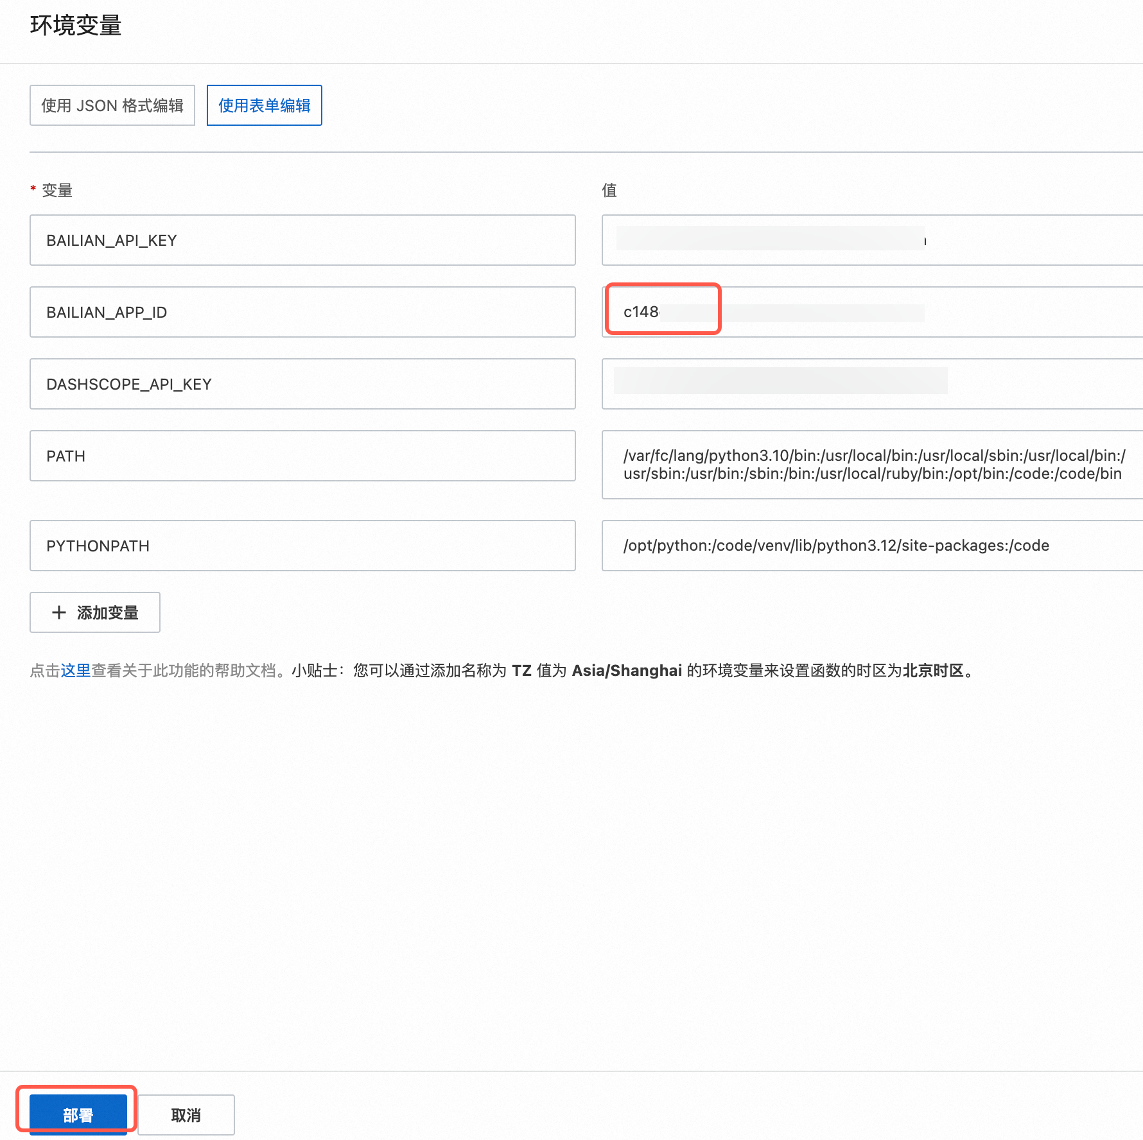Click the BAILIAN_APP_ID variable name field
Screen dimensions: 1143x1140
[x=302, y=312]
